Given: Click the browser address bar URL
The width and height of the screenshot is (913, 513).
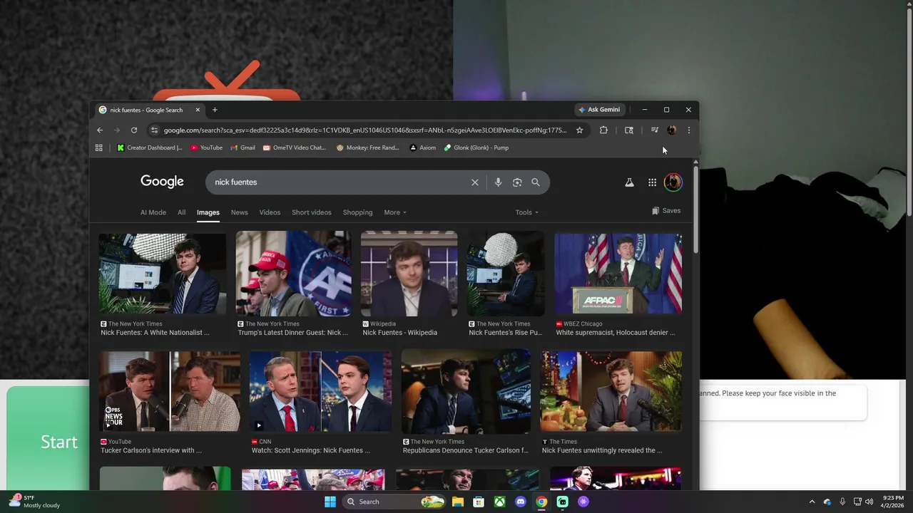Looking at the screenshot, I should point(364,130).
